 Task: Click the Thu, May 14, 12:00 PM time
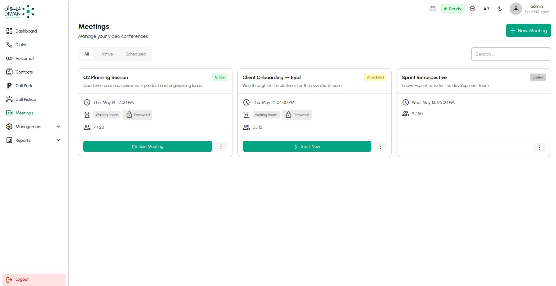pyautogui.click(x=113, y=102)
